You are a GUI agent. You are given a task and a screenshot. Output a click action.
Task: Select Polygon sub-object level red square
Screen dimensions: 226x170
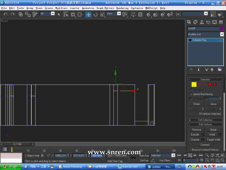pos(210,84)
